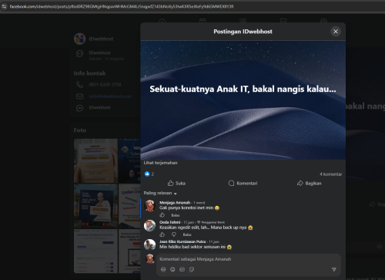Image resolution: width=385 pixels, height=280 pixels.
Task: Click the IDwebhost Messenger contact entry
Action: 99,107
